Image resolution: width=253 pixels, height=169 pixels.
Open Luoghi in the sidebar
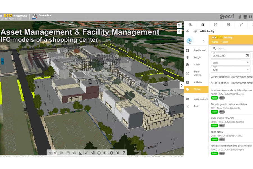[196, 57]
